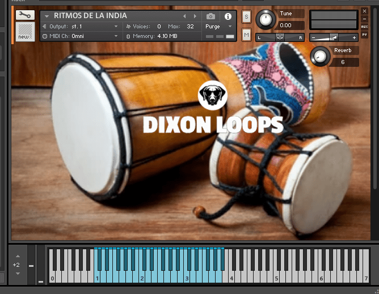This screenshot has height=294, width=379.
Task: Go to previous instrument with left arrow
Action: tap(184, 16)
